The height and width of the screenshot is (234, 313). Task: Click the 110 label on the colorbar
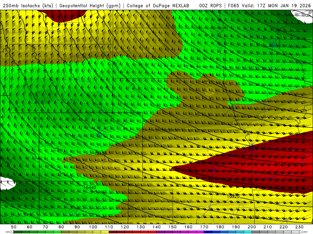[109, 227]
